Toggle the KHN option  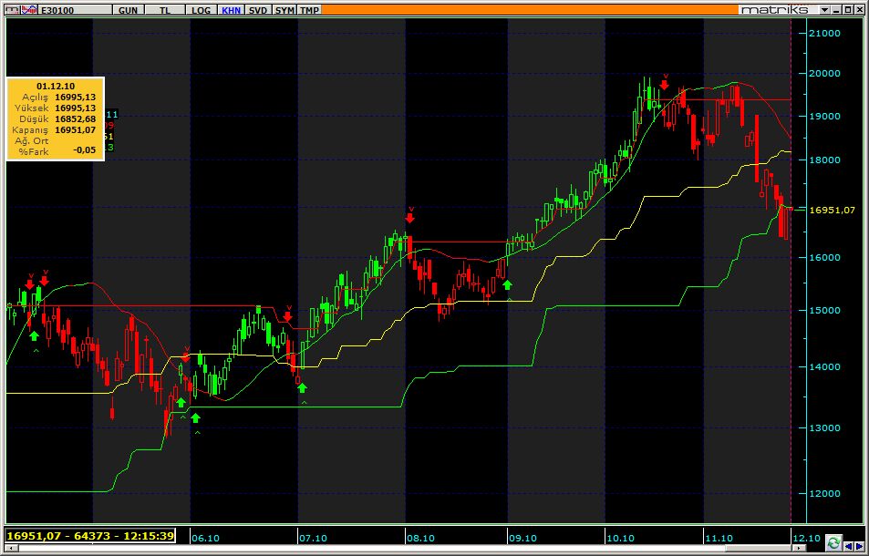tap(230, 10)
